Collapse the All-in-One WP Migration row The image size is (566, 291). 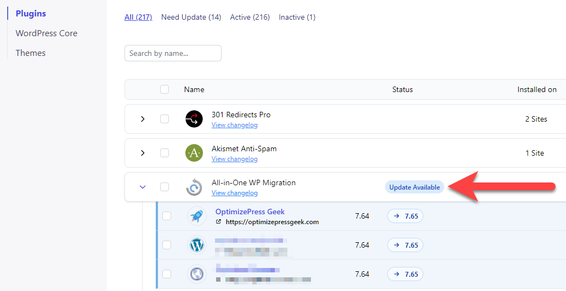tap(143, 187)
